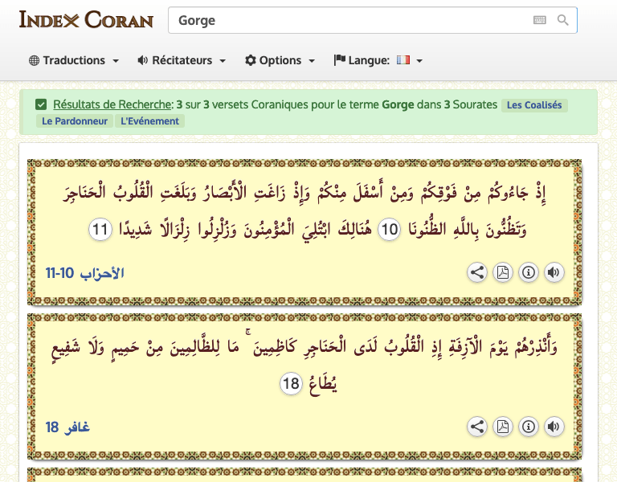
Task: Open the virtual keyboard in search box
Action: pos(540,20)
